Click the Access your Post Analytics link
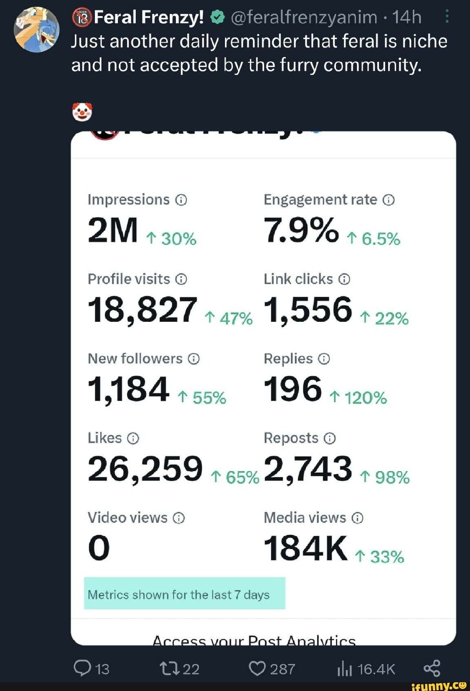470x691 pixels. [254, 640]
